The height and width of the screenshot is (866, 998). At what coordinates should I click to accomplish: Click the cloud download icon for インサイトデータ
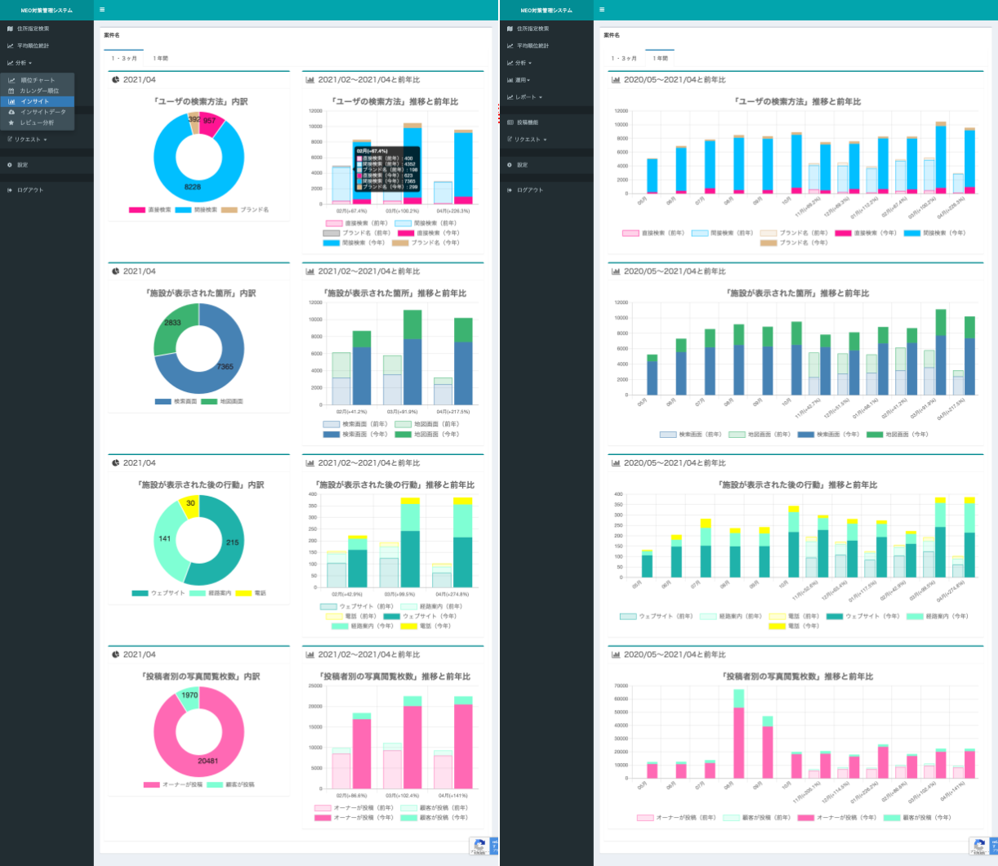click(11, 112)
